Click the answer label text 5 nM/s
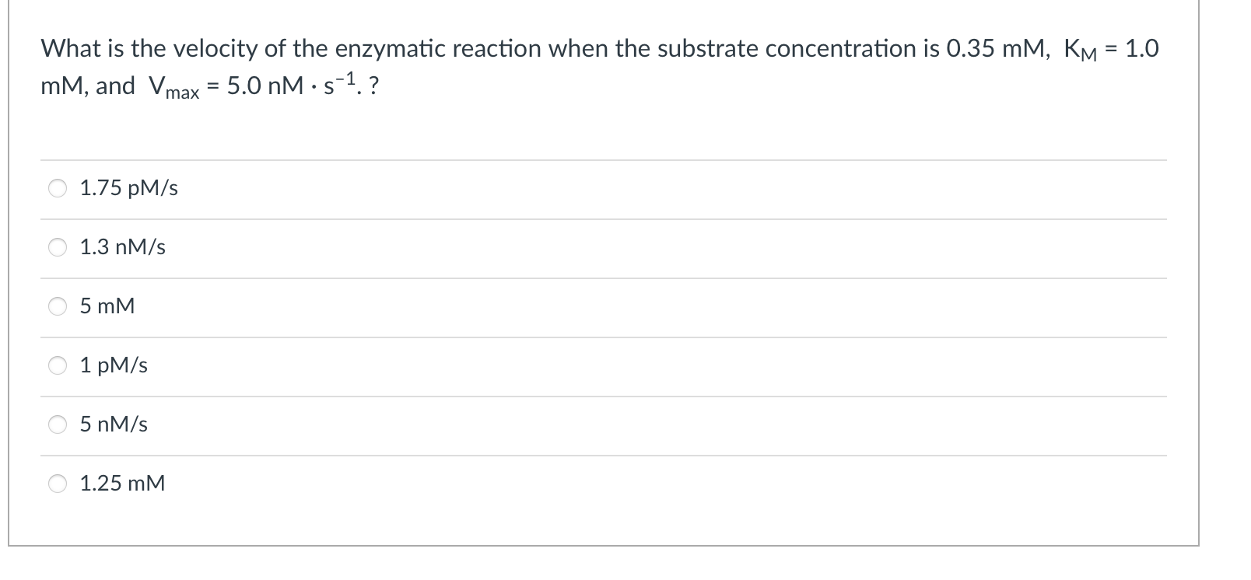 (x=113, y=425)
